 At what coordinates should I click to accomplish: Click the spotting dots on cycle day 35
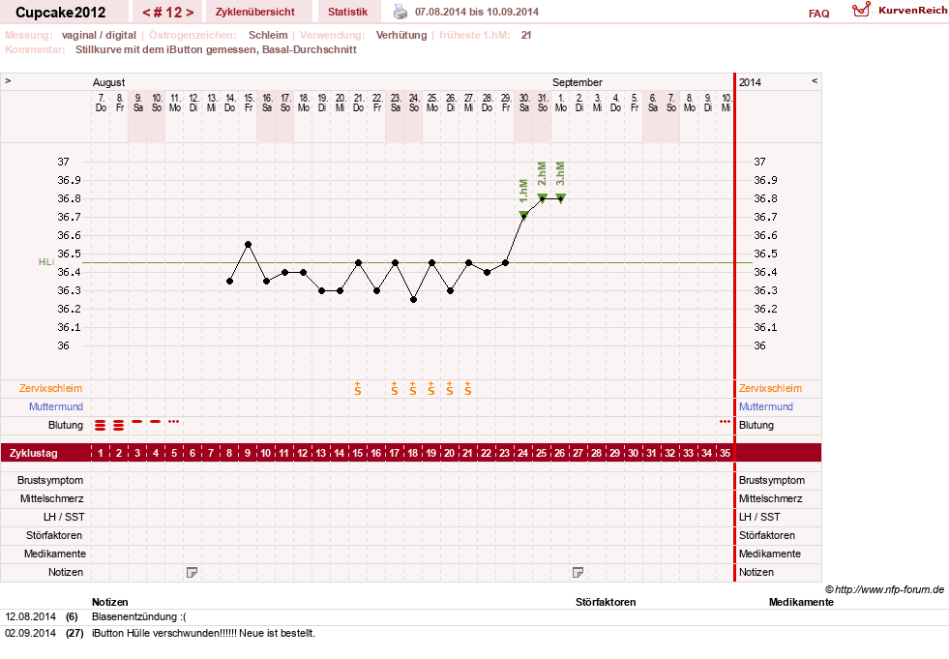click(x=725, y=421)
